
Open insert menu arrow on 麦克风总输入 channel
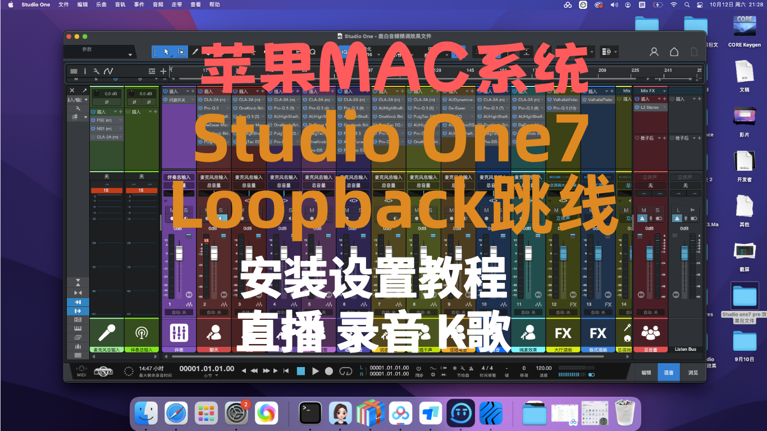point(116,112)
